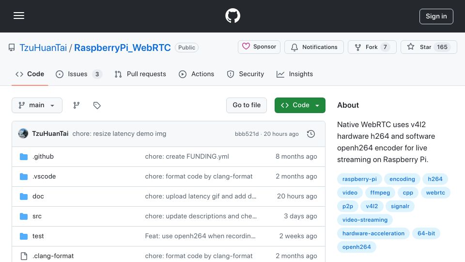Click the test folder icon
This screenshot has width=465, height=262.
[x=24, y=236]
